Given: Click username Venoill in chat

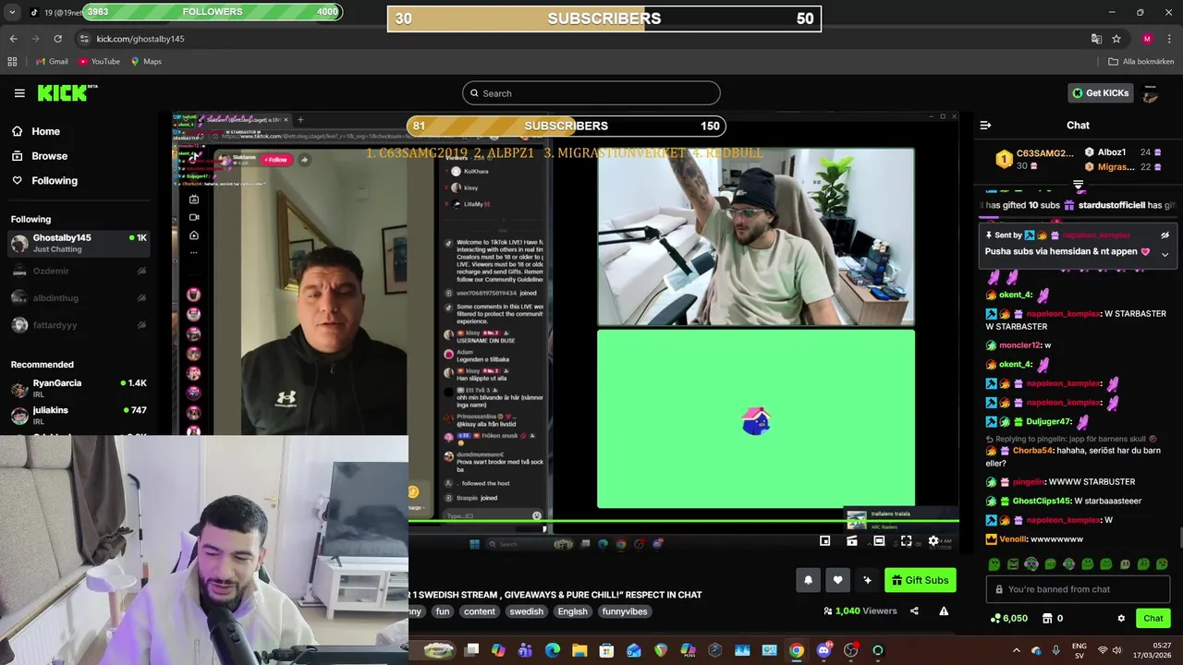Looking at the screenshot, I should [x=1014, y=539].
